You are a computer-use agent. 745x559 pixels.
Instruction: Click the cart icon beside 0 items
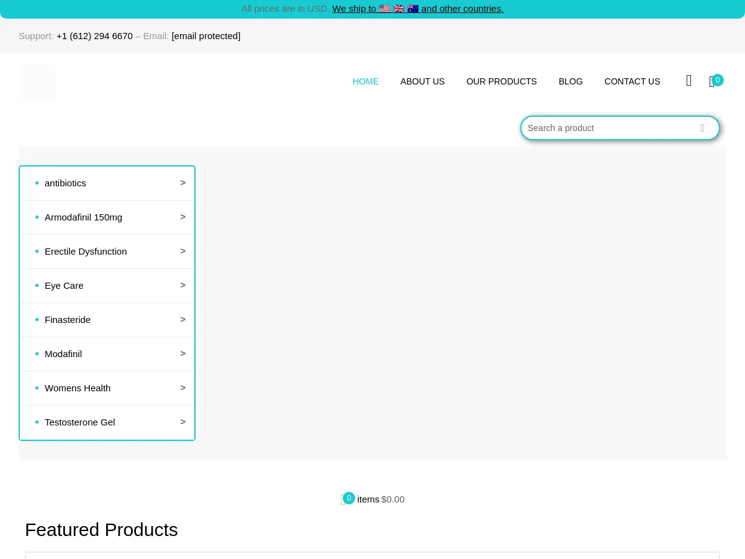[x=343, y=499]
